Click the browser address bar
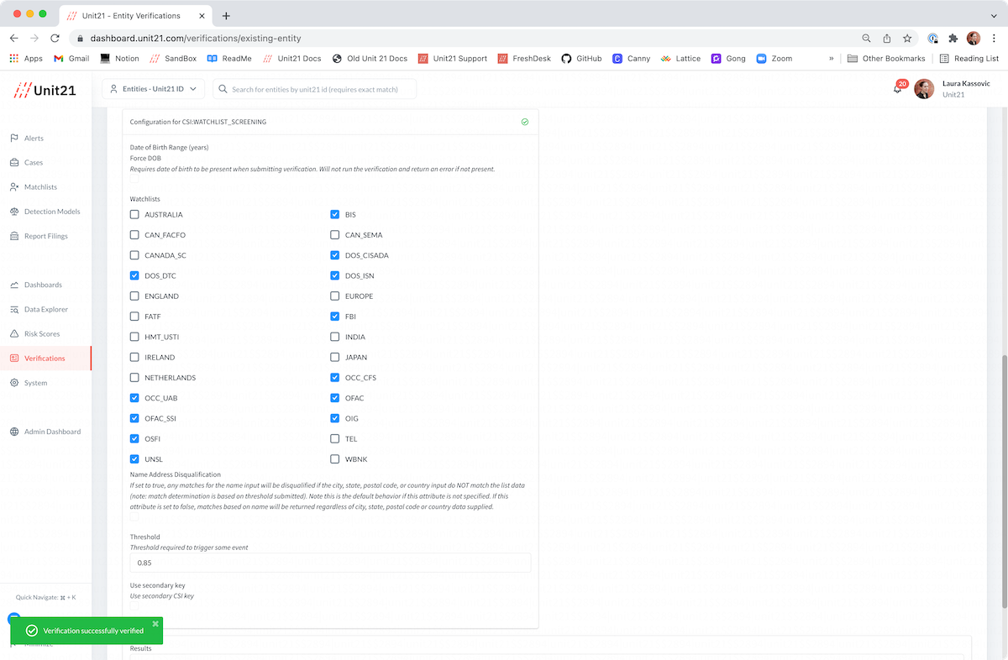 pos(462,38)
